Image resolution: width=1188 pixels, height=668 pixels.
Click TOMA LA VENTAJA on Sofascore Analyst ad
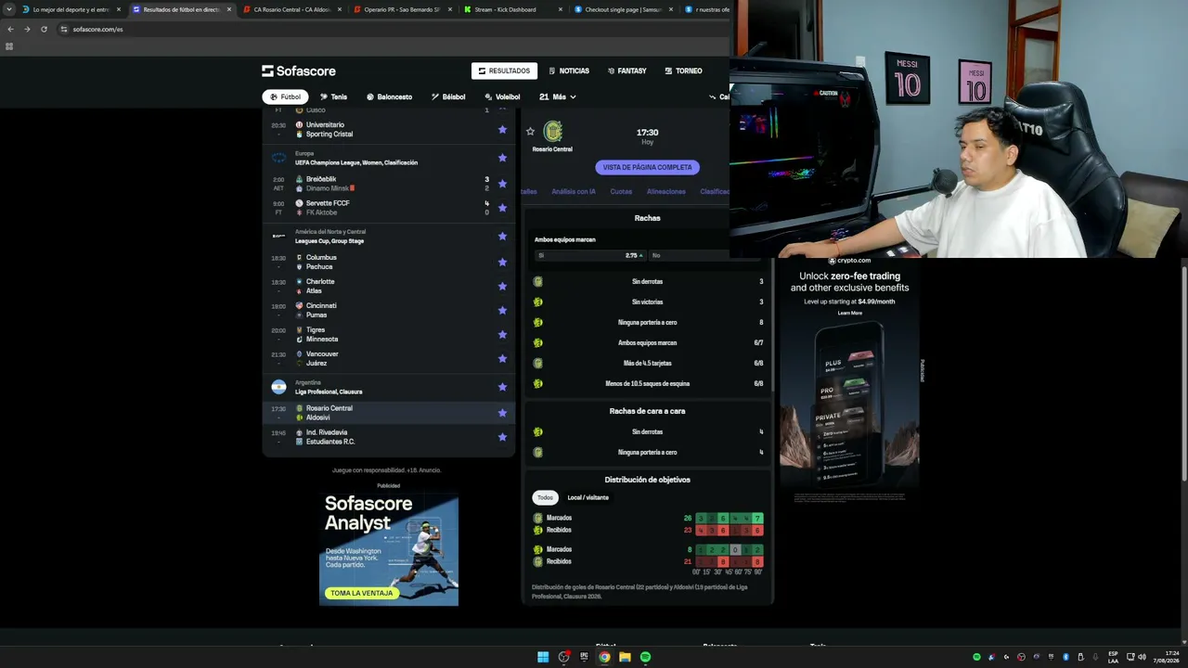[x=362, y=593]
